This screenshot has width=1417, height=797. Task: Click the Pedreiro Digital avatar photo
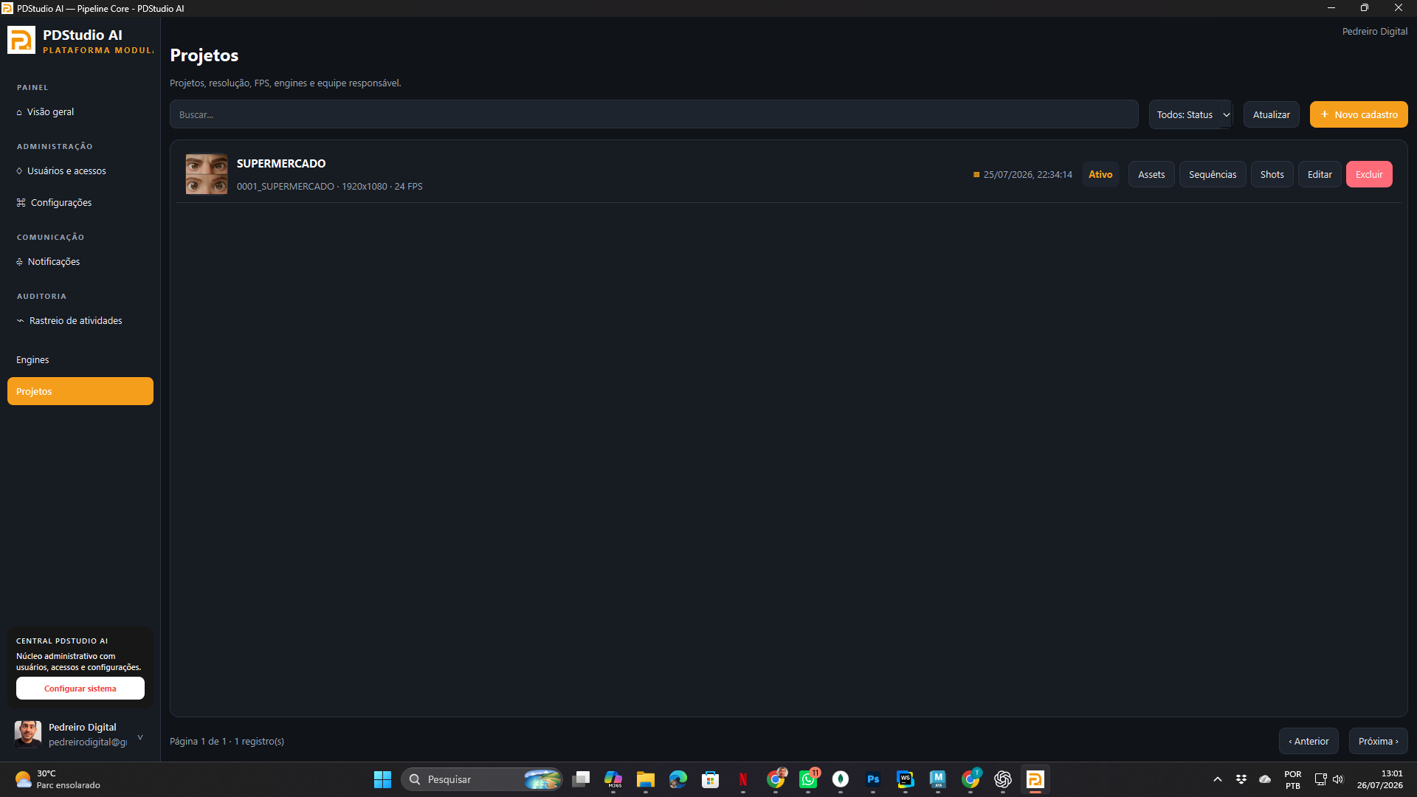28,734
